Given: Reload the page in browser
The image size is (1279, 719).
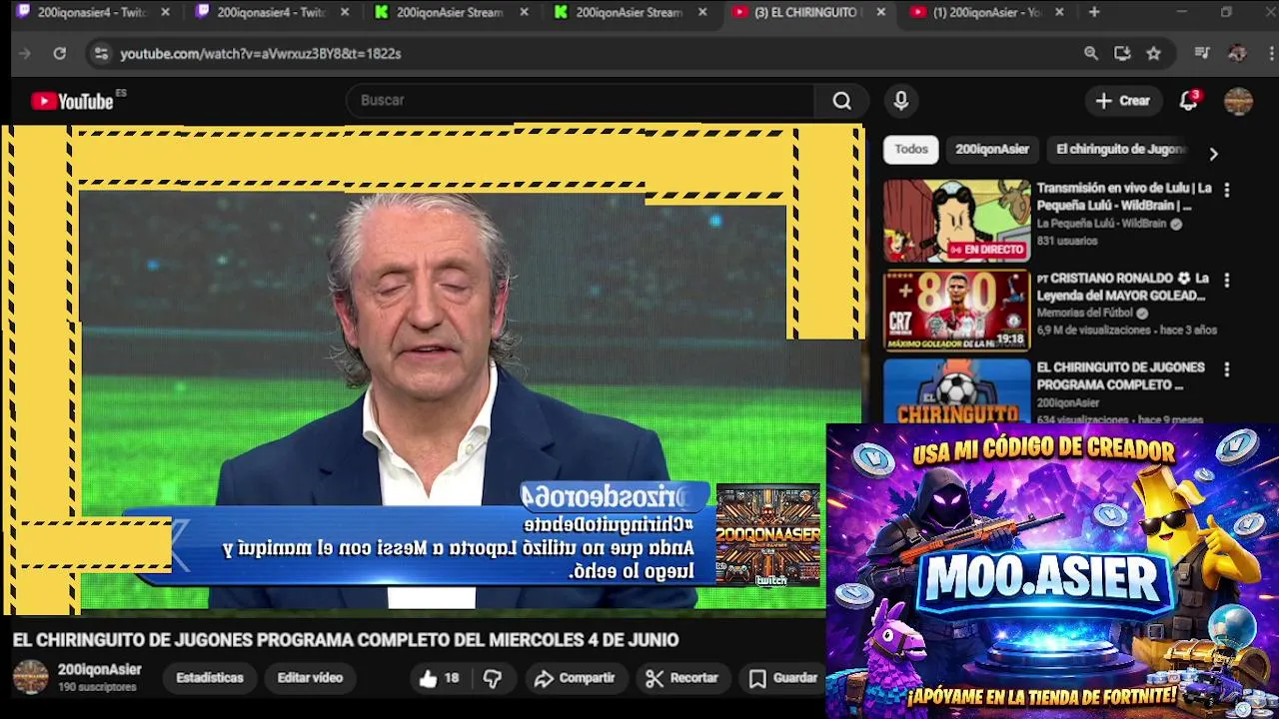Looking at the screenshot, I should tap(60, 54).
